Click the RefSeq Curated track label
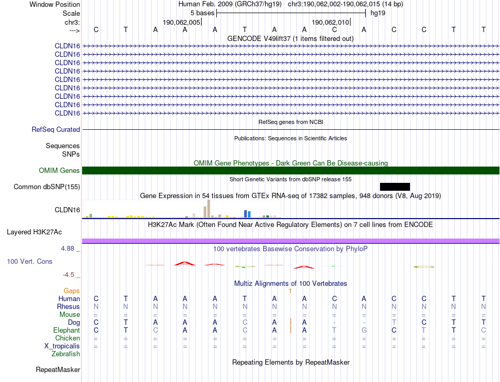 tap(56, 130)
